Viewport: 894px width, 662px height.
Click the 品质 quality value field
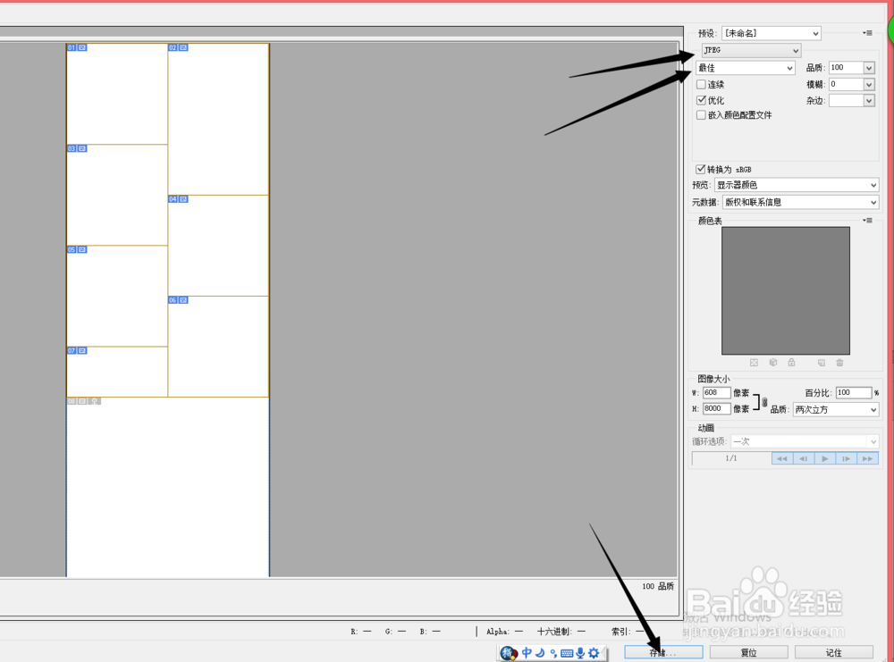pos(846,68)
